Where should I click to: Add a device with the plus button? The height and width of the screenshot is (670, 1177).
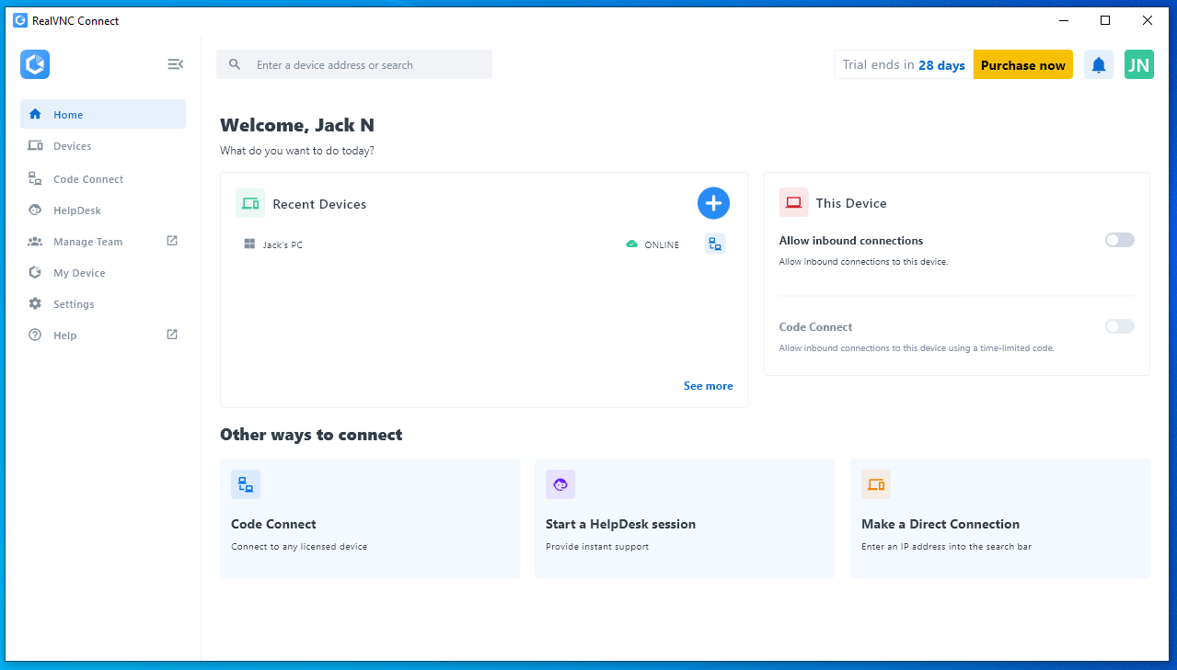point(713,203)
